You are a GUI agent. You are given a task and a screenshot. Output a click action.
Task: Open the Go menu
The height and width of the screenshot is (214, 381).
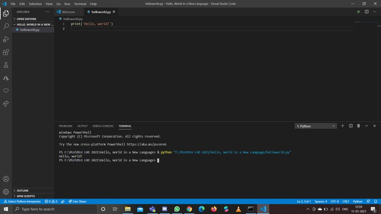(58, 4)
